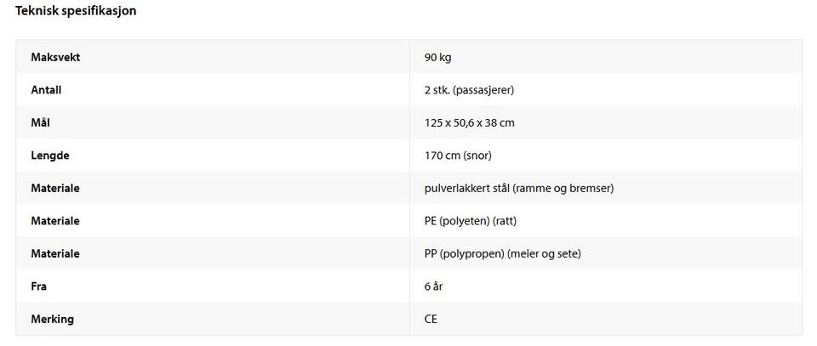Select the Materiale label beside PE (polyeten)
Viewport: 817px width, 346px height.
coord(55,221)
